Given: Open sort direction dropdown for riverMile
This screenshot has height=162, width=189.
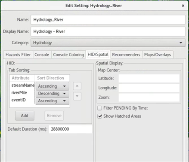Looking at the screenshot, I should pyautogui.click(x=53, y=94).
